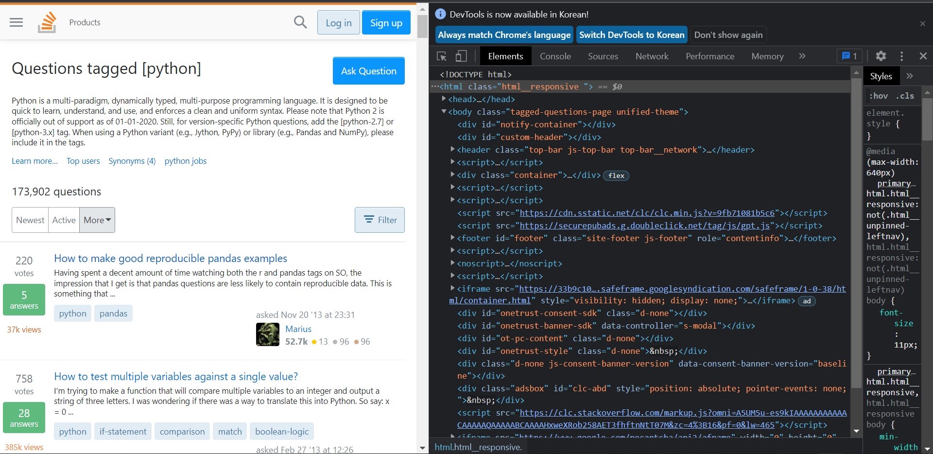Expand the header top-bar node
This screenshot has height=454, width=933.
[x=452, y=149]
